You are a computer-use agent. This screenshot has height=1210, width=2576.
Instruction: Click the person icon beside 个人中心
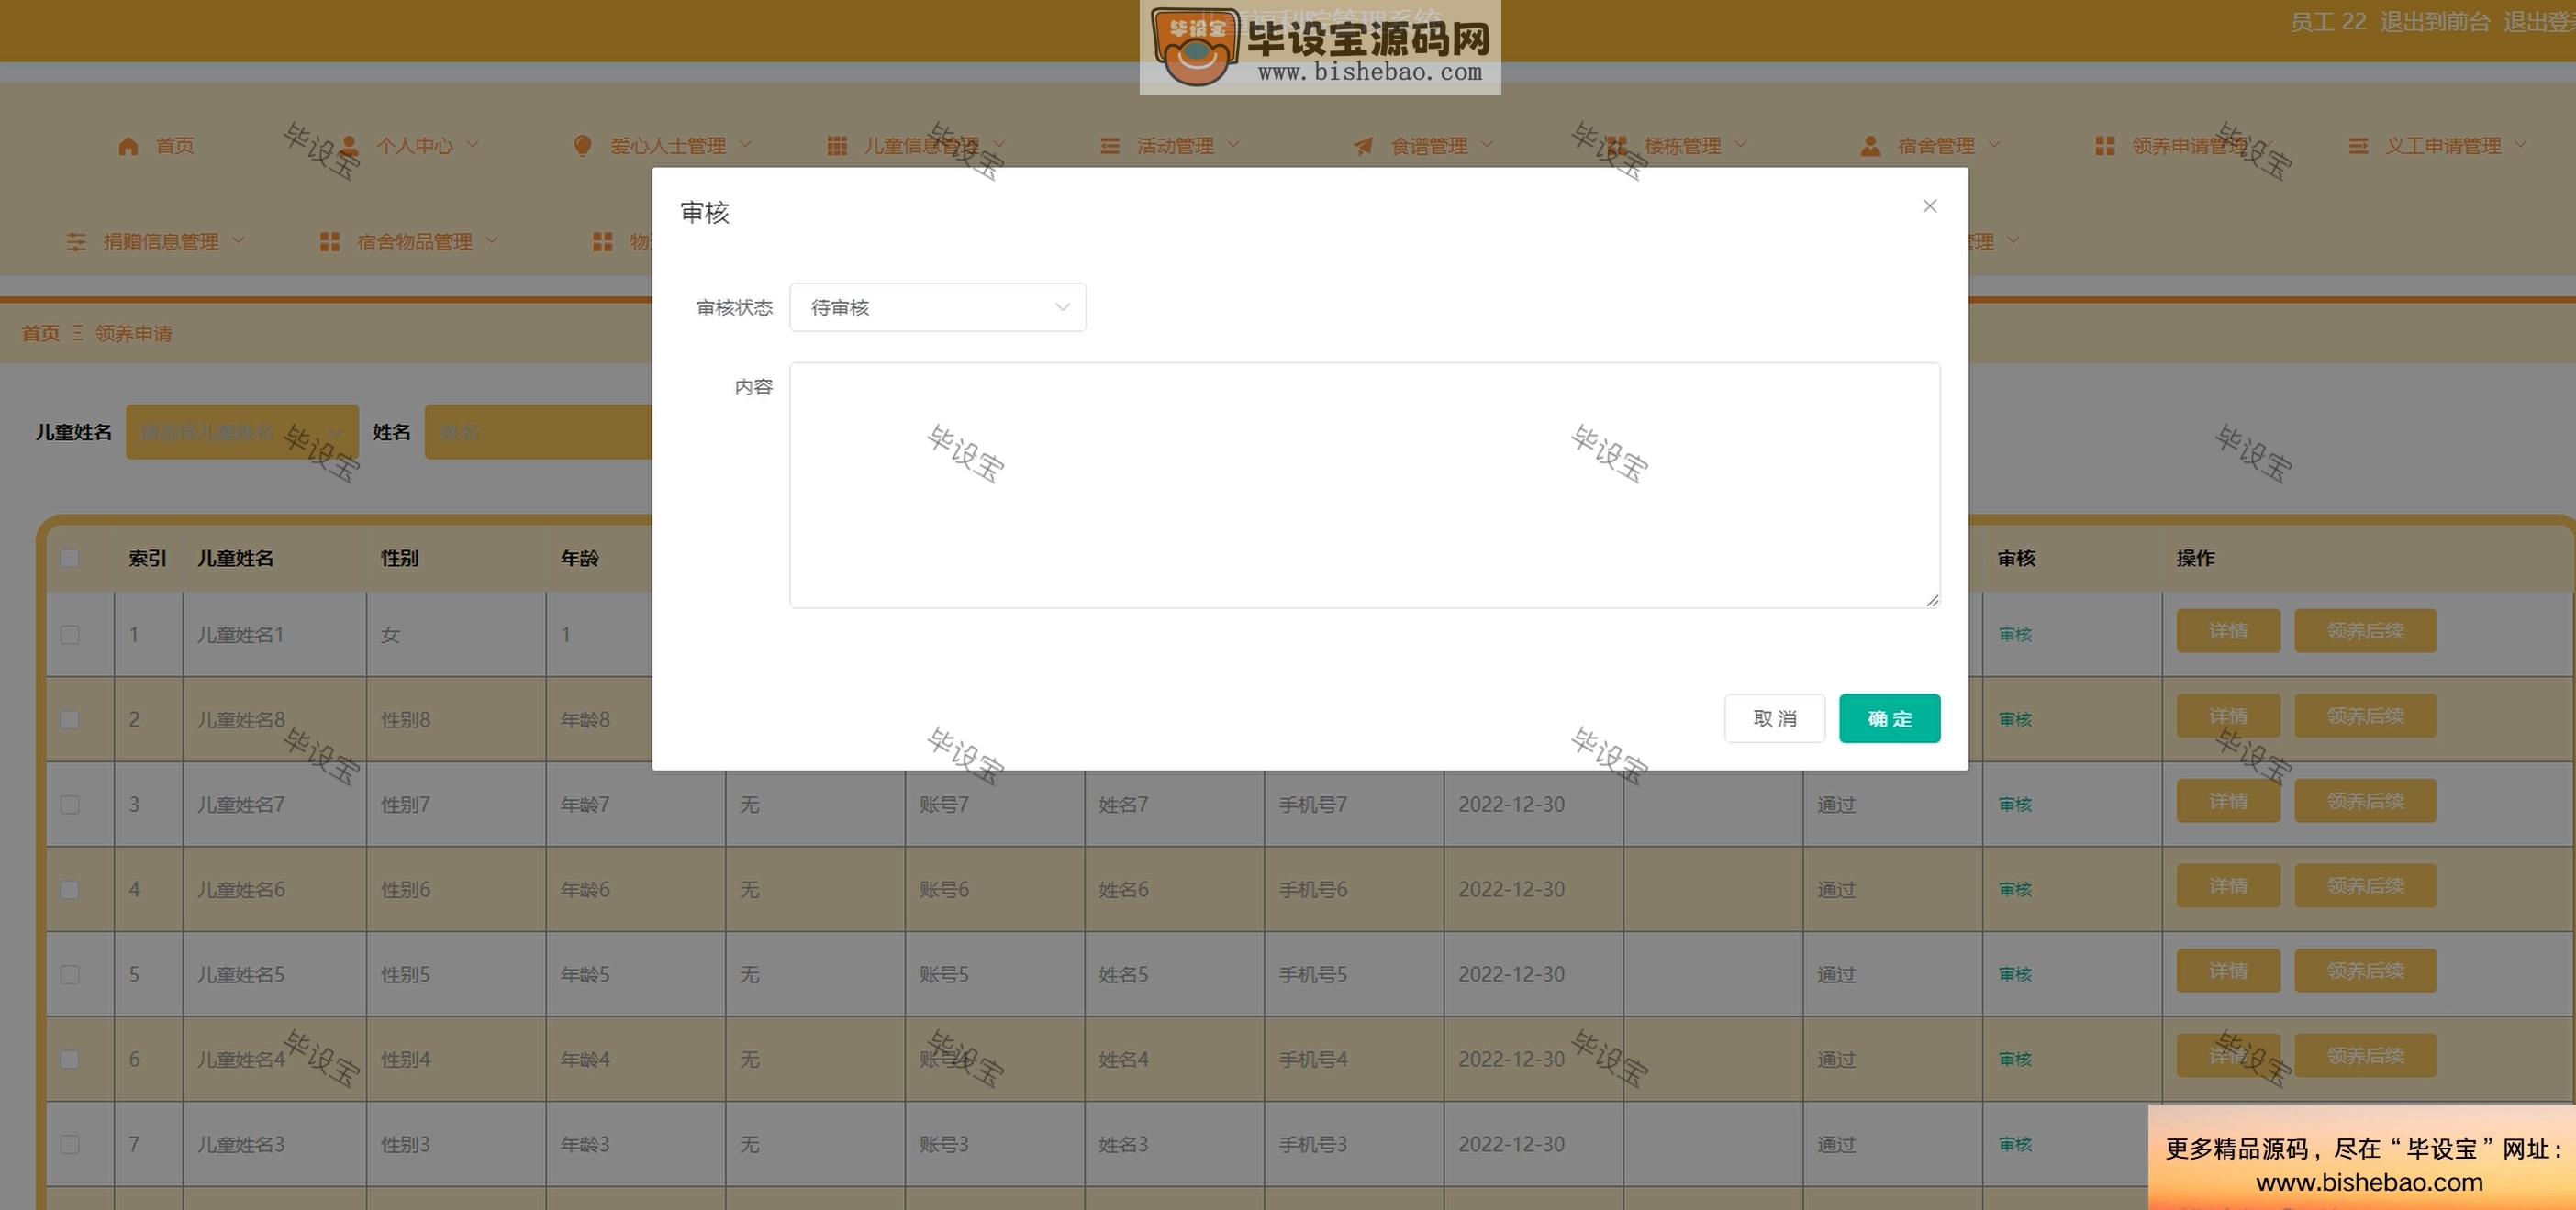click(x=350, y=146)
